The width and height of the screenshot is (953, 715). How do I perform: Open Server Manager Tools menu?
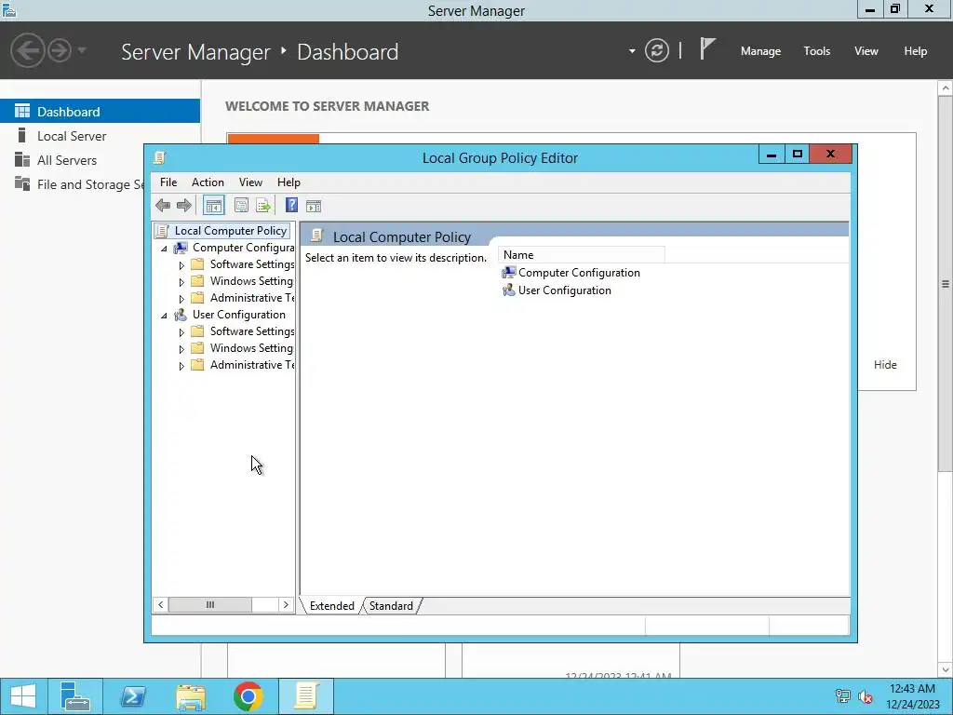click(816, 51)
